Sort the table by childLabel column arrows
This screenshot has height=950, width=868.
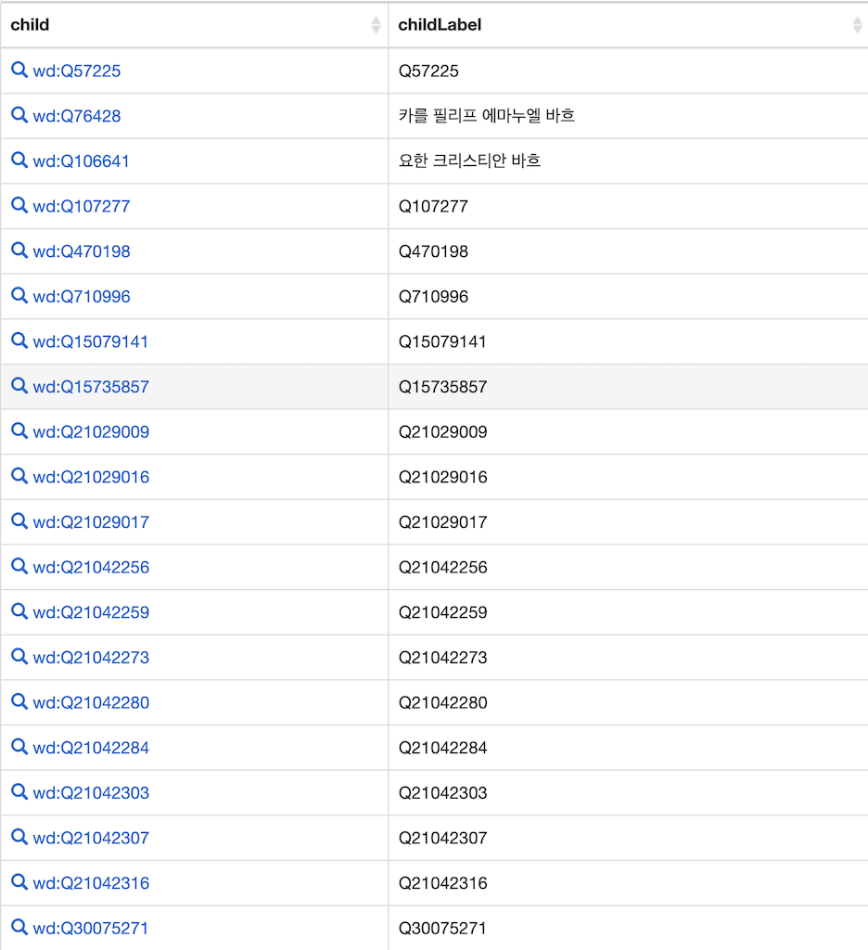857,25
